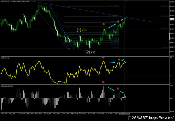Image resolution: width=175 pixels, height=121 pixels.
Task: Click the 1038.70 price axis label
Action: pyautogui.click(x=172, y=52)
